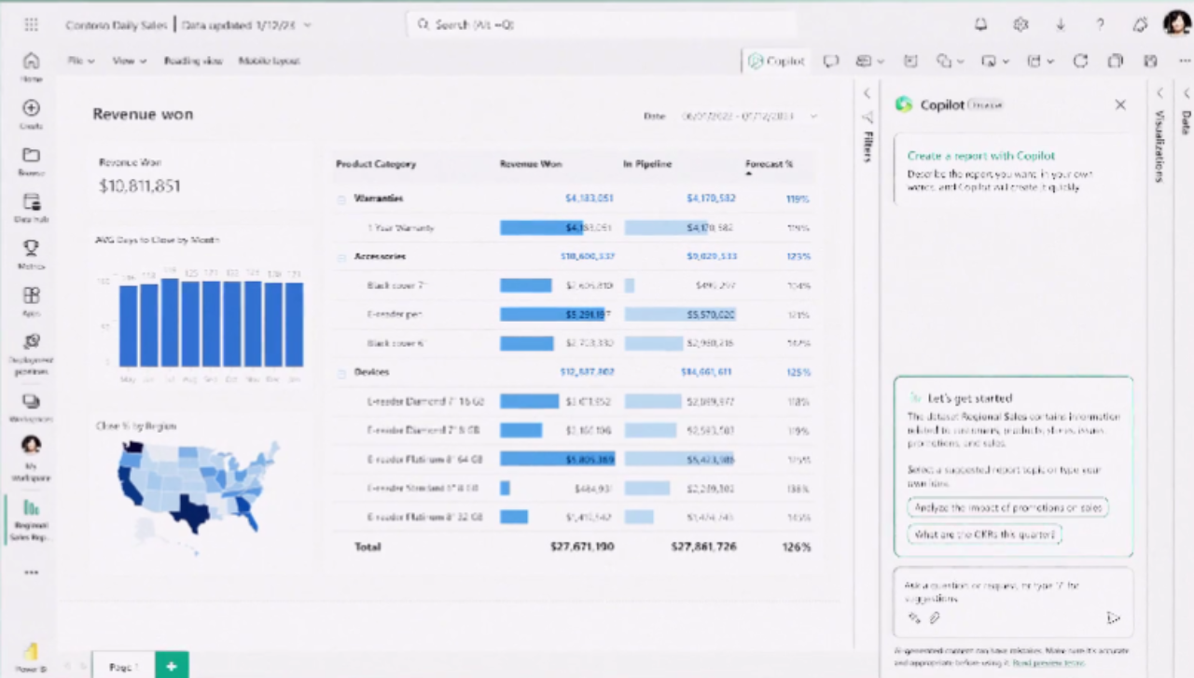Click the Product Category column header
This screenshot has height=678, width=1194.
(x=376, y=164)
